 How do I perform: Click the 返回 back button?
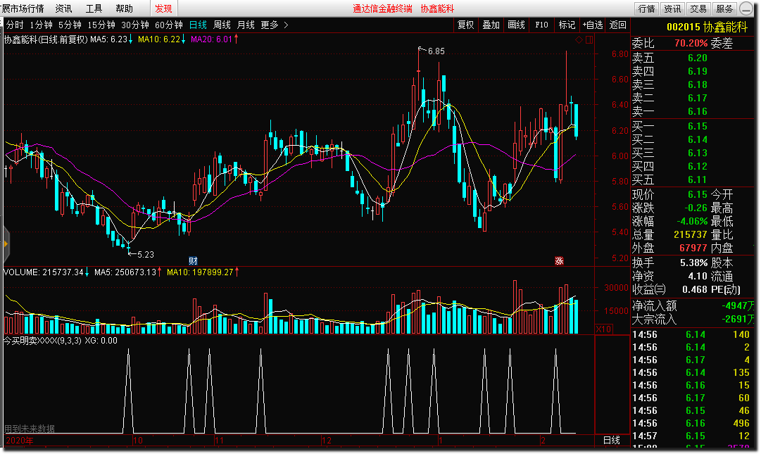[618, 25]
